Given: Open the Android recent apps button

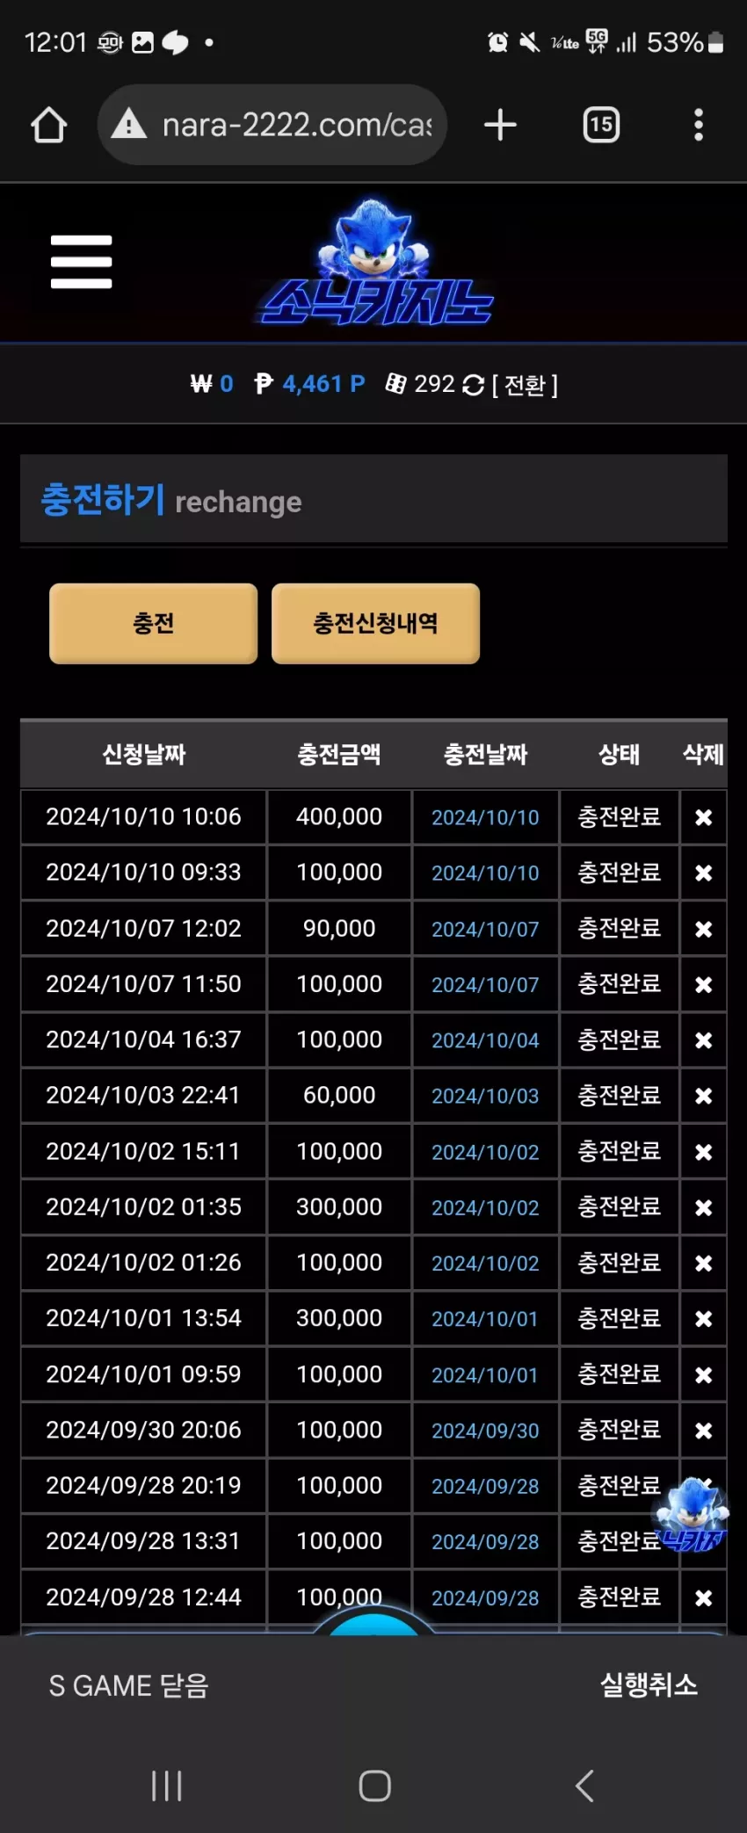Looking at the screenshot, I should [x=166, y=1786].
